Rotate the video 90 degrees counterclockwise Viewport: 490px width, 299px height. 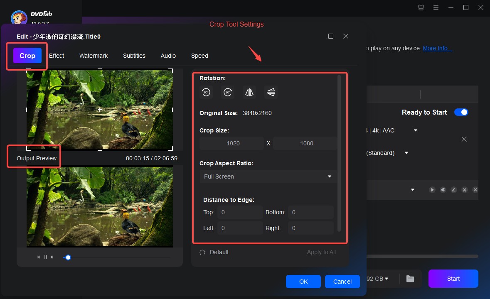pyautogui.click(x=207, y=92)
